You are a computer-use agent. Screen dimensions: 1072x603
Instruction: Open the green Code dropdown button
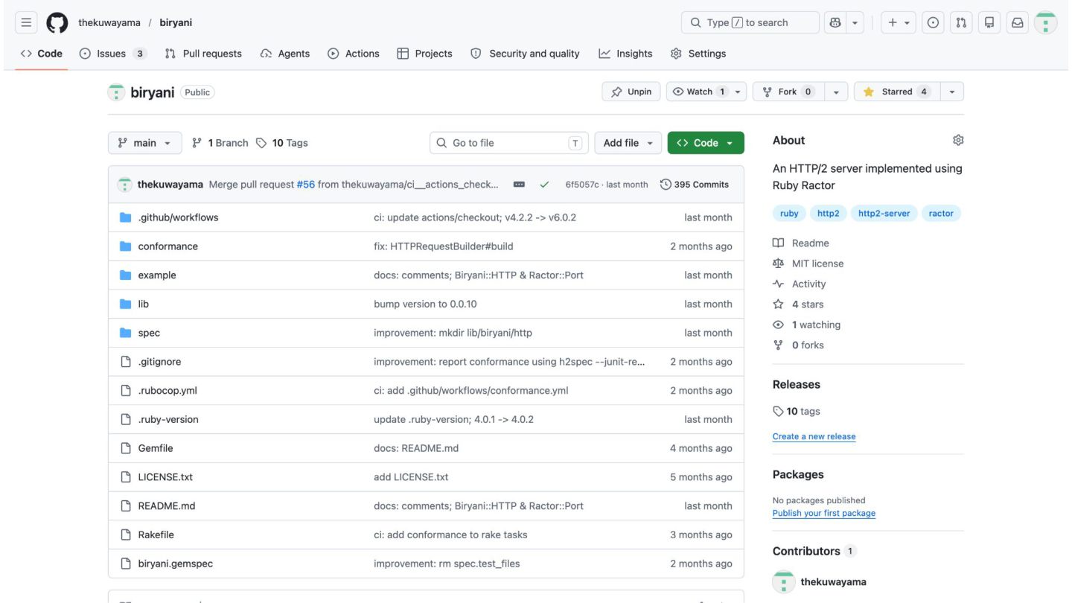pyautogui.click(x=706, y=143)
